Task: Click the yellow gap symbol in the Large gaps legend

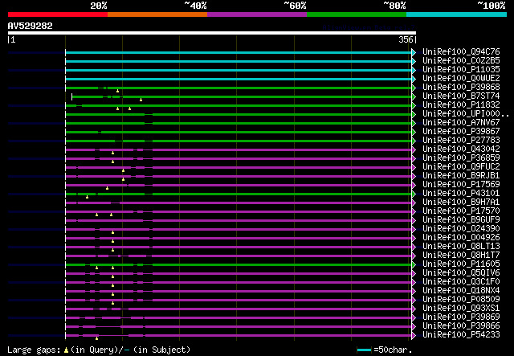Action: tap(66, 350)
